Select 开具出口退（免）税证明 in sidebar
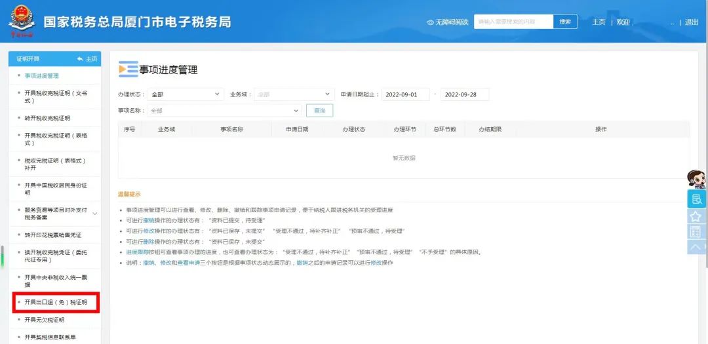The width and height of the screenshot is (708, 344). (56, 302)
